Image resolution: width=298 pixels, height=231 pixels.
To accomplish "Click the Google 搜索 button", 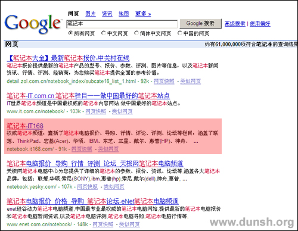I will click(200, 23).
